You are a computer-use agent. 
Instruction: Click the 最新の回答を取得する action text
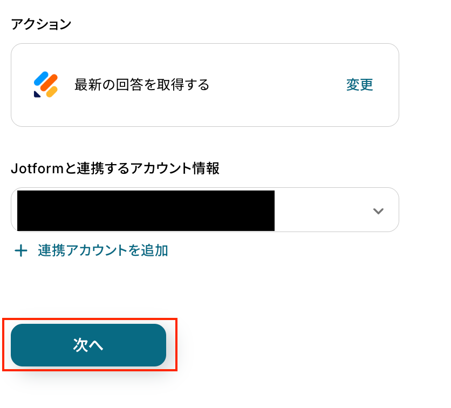point(142,85)
